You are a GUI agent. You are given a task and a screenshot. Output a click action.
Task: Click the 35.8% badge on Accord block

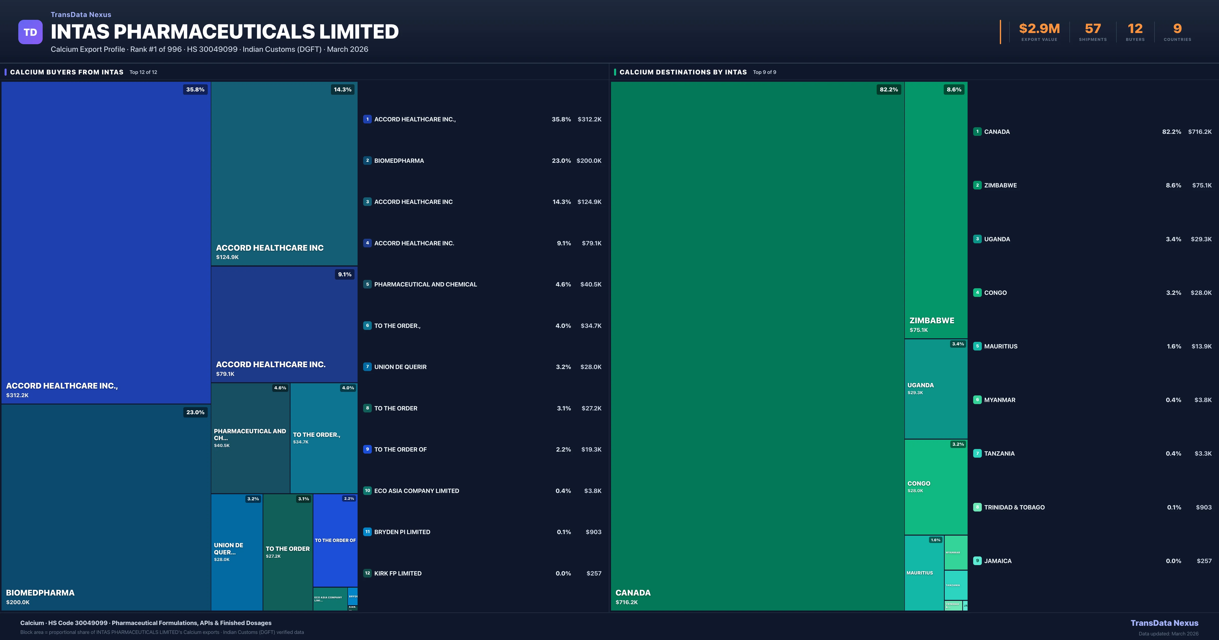[x=195, y=89]
